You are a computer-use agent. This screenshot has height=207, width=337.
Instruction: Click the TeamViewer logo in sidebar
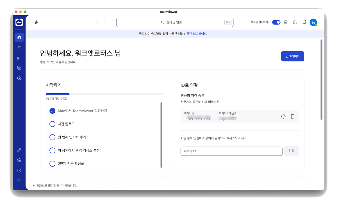[19, 22]
